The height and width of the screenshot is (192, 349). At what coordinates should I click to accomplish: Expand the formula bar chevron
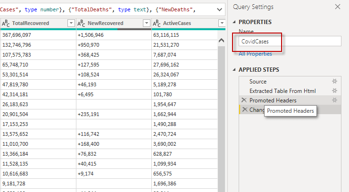[219, 9]
